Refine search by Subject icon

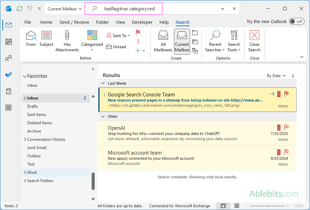click(x=46, y=35)
